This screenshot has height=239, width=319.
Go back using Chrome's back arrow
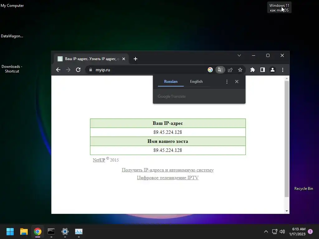pyautogui.click(x=58, y=70)
